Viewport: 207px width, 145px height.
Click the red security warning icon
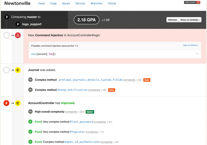(18, 35)
